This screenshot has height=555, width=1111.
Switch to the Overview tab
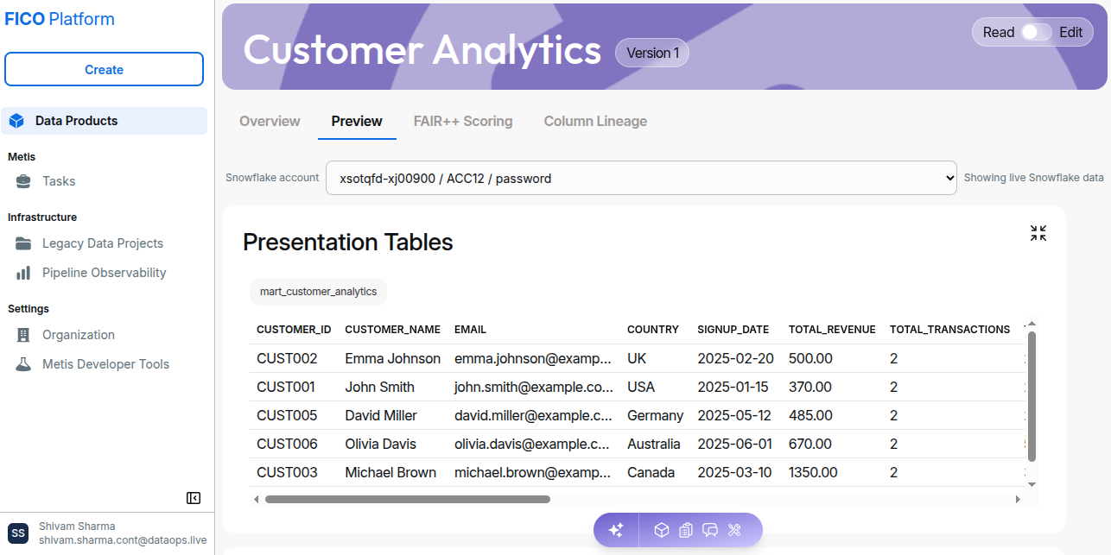click(270, 122)
